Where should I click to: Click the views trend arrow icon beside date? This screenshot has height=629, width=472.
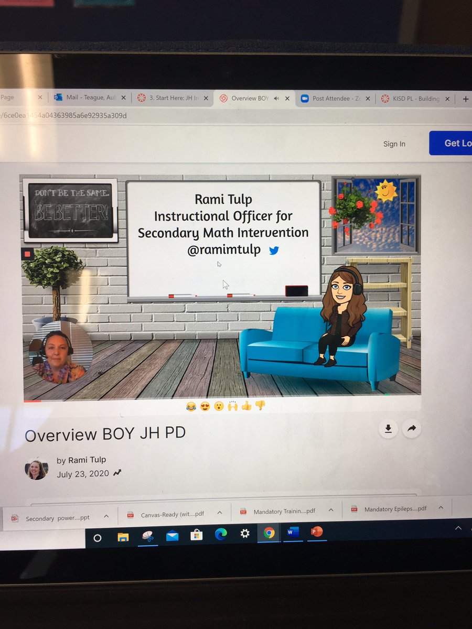point(117,473)
